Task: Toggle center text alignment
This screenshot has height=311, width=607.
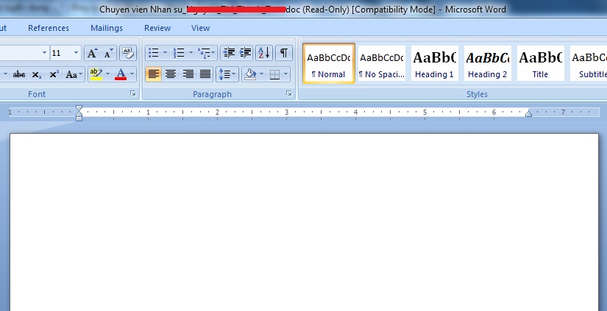Action: pos(171,74)
